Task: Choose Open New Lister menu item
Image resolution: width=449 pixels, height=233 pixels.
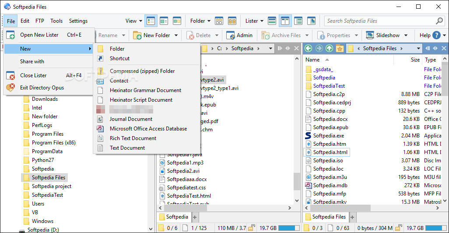Action: (49, 35)
